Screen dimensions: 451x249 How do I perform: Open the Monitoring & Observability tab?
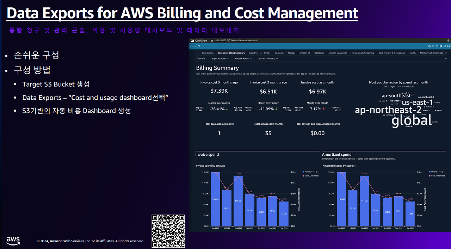(x=432, y=53)
